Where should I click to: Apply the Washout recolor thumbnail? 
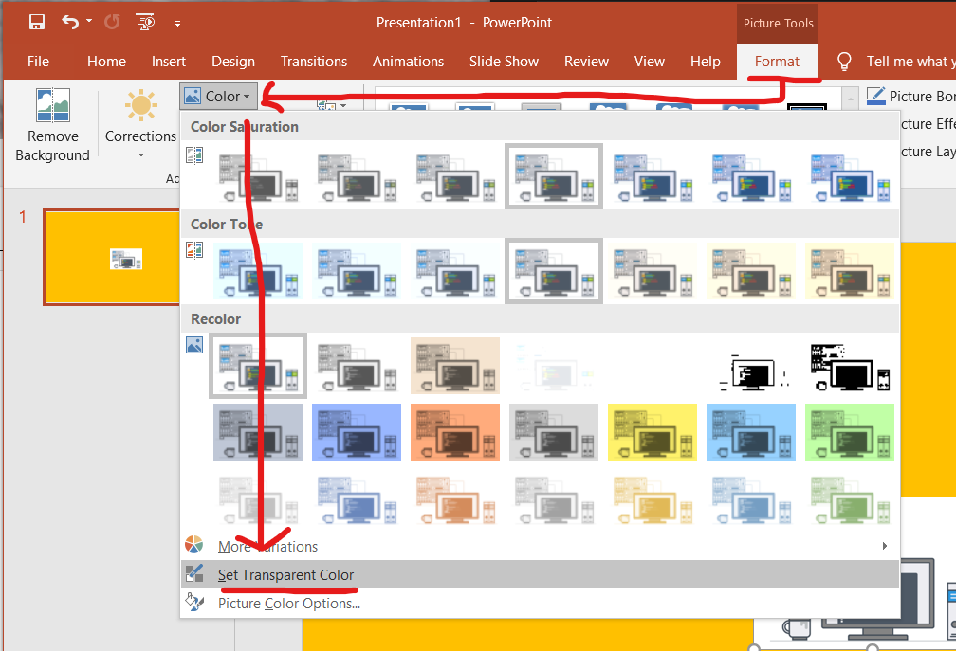click(x=554, y=366)
